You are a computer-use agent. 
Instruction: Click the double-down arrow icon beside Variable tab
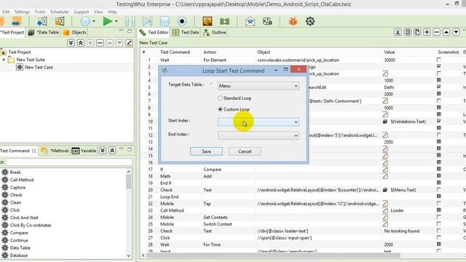(x=103, y=151)
